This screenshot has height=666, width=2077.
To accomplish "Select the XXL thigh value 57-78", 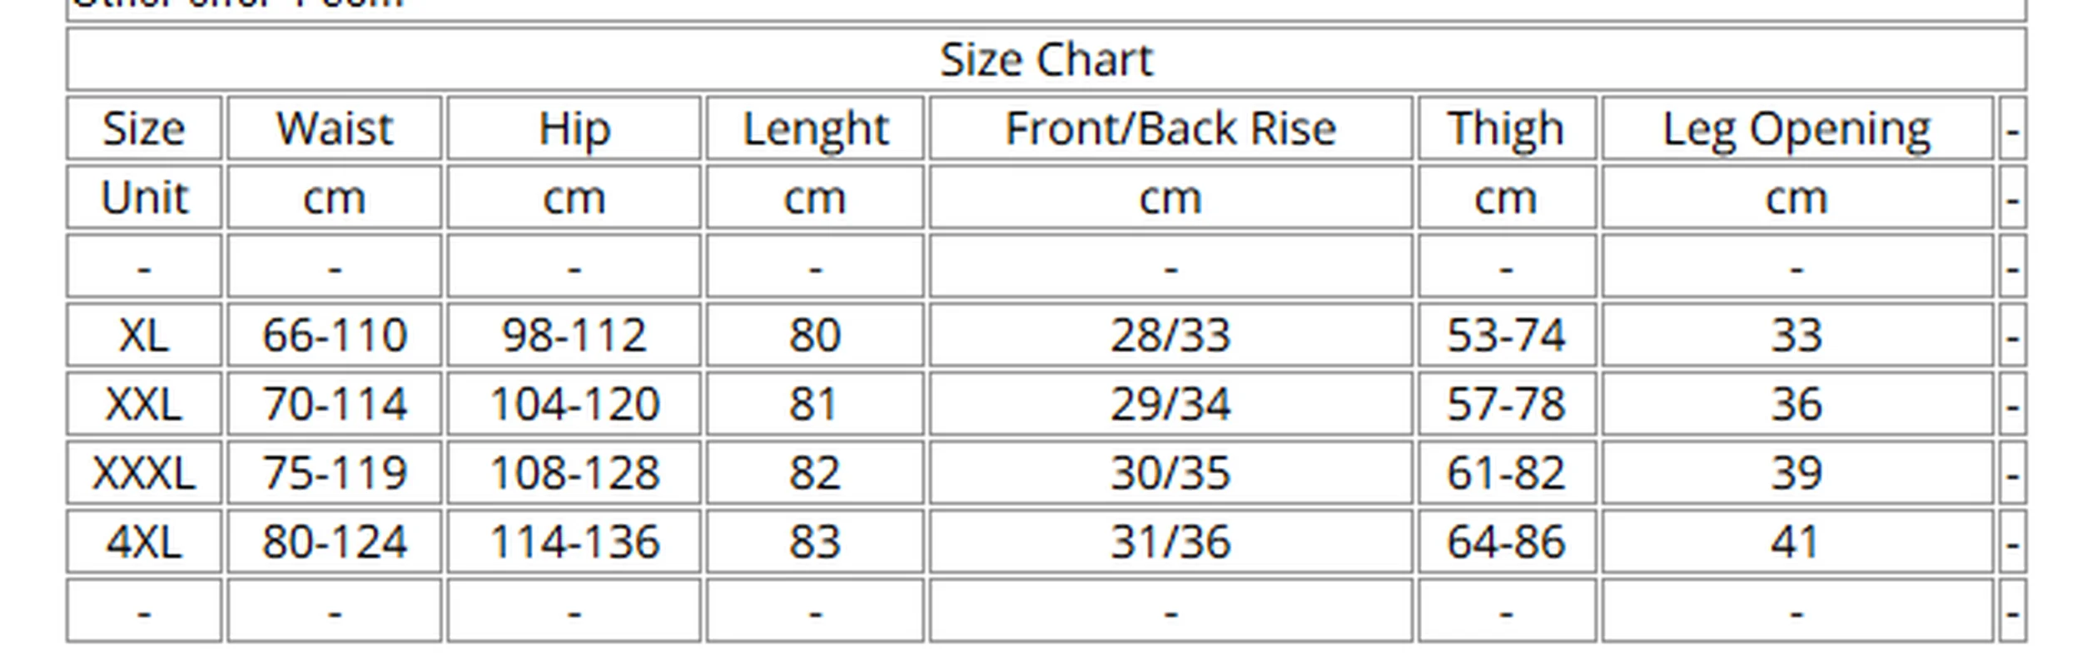I will 1505,405.
